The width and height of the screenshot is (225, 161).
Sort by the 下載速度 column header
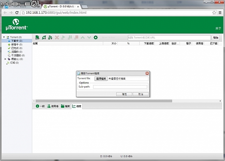point(147,43)
